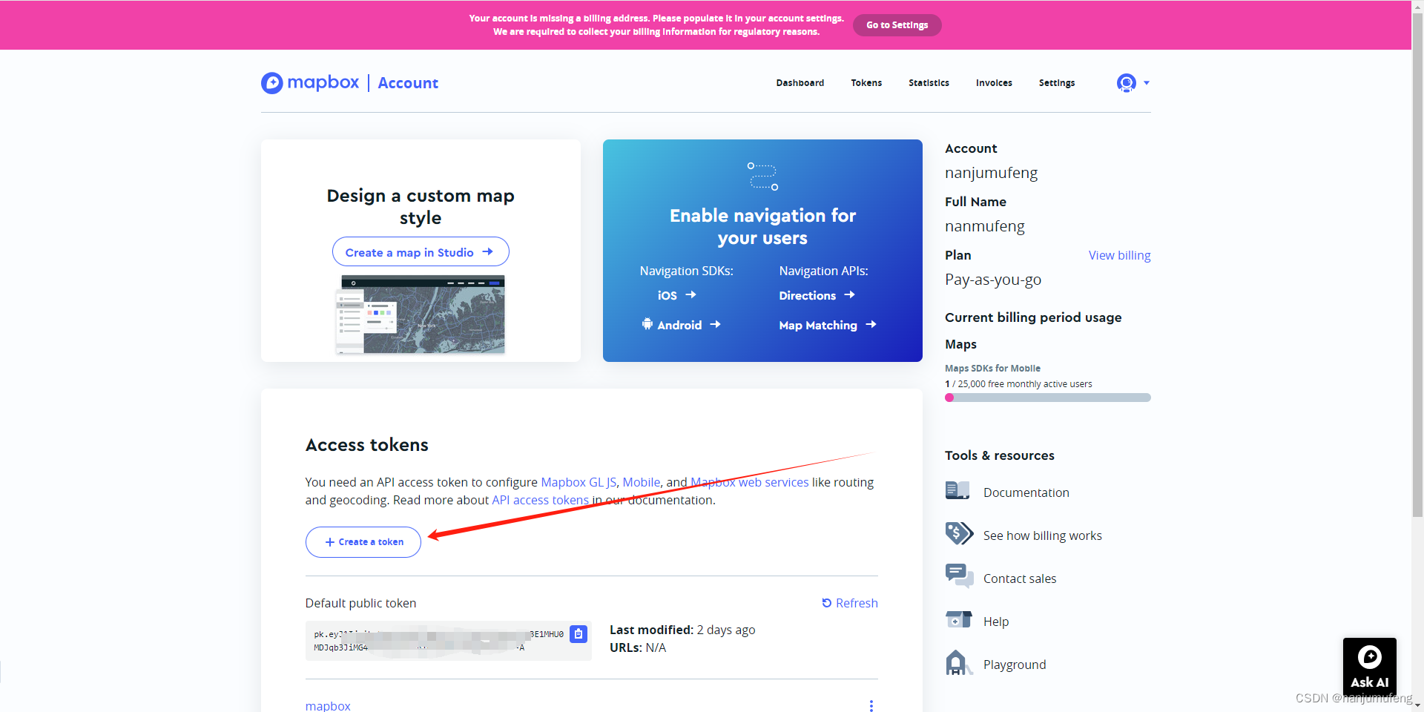Open Documentation from Tools & resources
The height and width of the screenshot is (712, 1424).
(x=957, y=490)
